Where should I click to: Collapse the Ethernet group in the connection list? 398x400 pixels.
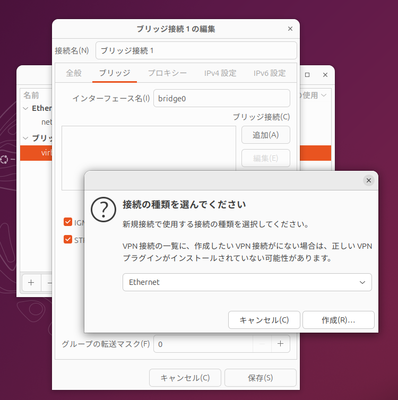25,109
